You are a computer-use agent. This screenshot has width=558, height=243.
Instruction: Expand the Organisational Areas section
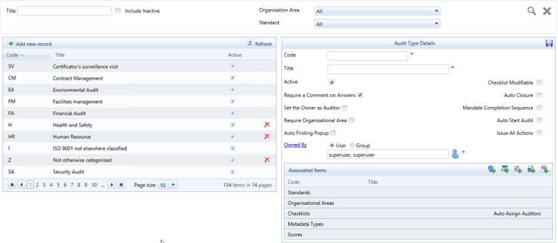pos(418,204)
